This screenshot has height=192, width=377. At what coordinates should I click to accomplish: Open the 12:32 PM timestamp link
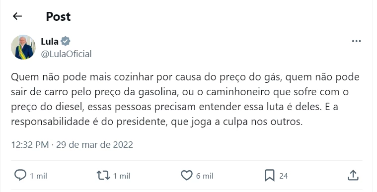coord(30,145)
